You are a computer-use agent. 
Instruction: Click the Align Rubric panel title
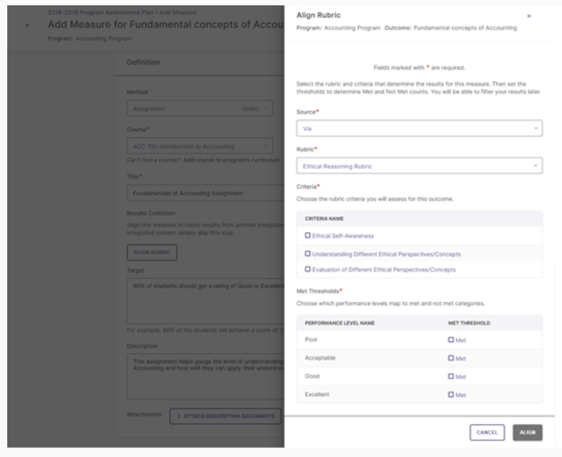pos(318,15)
